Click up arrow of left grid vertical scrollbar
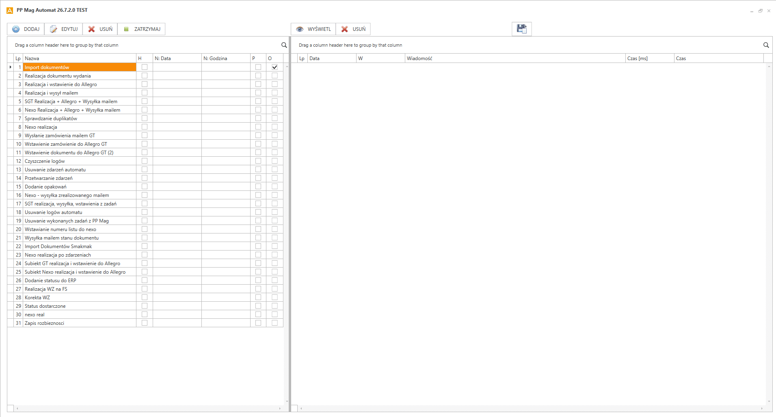Screen dimensions: 776x417 pos(287,66)
